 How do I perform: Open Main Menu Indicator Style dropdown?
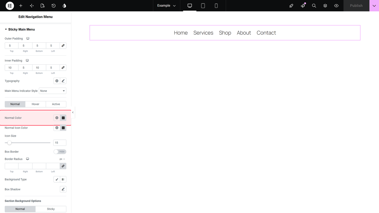[52, 91]
